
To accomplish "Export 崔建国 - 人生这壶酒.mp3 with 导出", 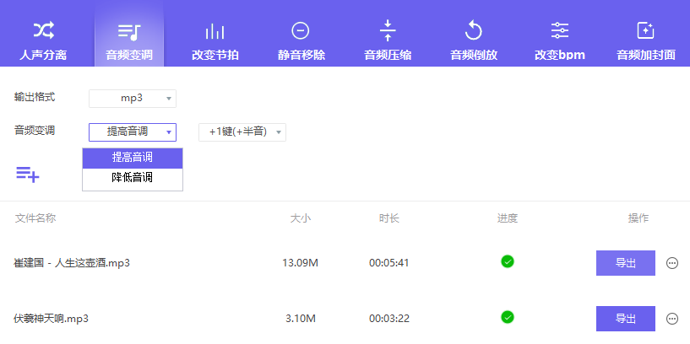I will tap(625, 263).
